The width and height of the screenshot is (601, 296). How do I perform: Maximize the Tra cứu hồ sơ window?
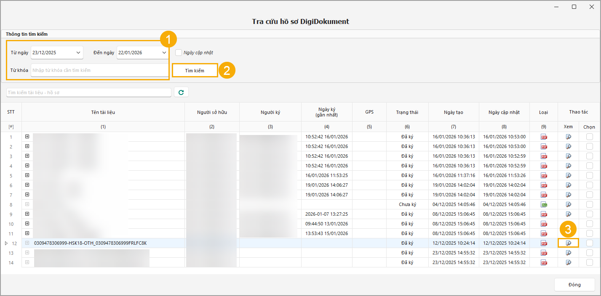pos(574,7)
